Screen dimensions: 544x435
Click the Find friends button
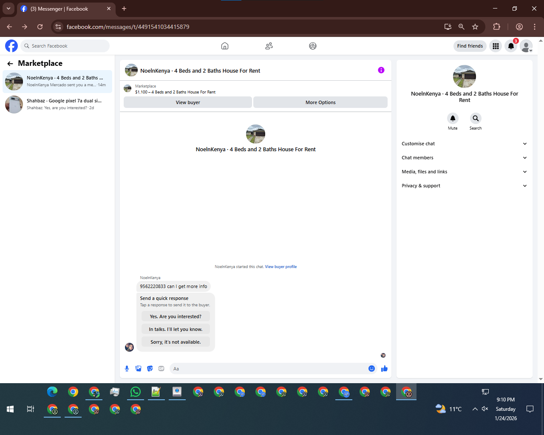tap(470, 46)
